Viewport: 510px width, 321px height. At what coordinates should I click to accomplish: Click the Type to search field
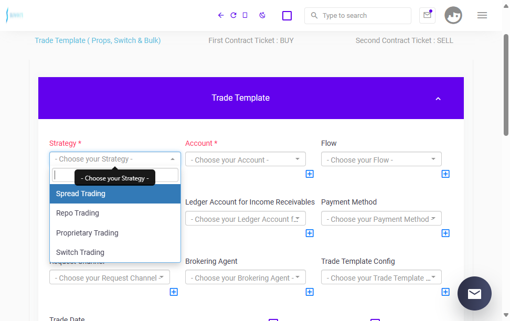click(x=357, y=16)
